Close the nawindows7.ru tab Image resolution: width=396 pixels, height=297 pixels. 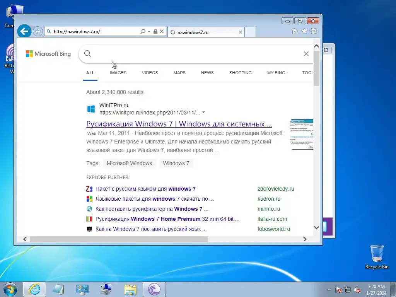241,32
